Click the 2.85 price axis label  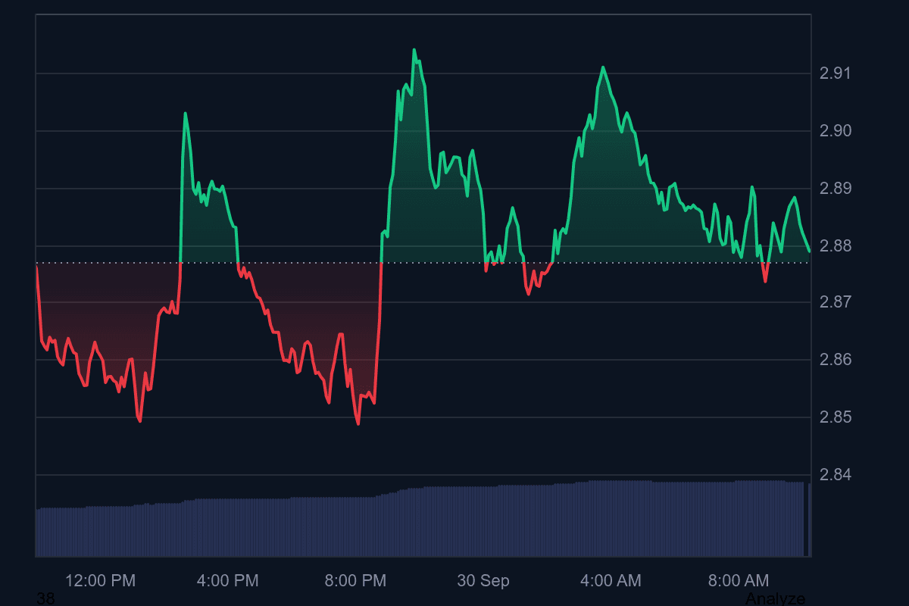(836, 417)
